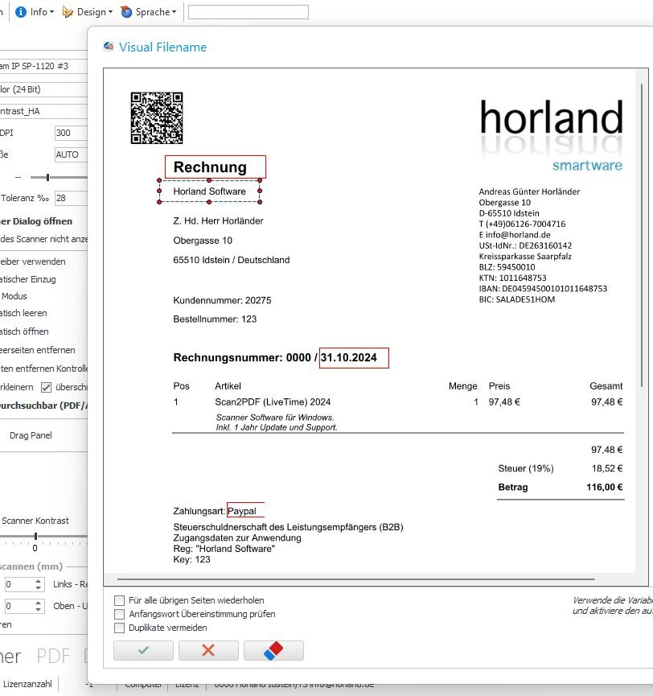This screenshot has height=696, width=653.
Task: Click the Scanner Kontrast slider handle
Action: (35, 536)
